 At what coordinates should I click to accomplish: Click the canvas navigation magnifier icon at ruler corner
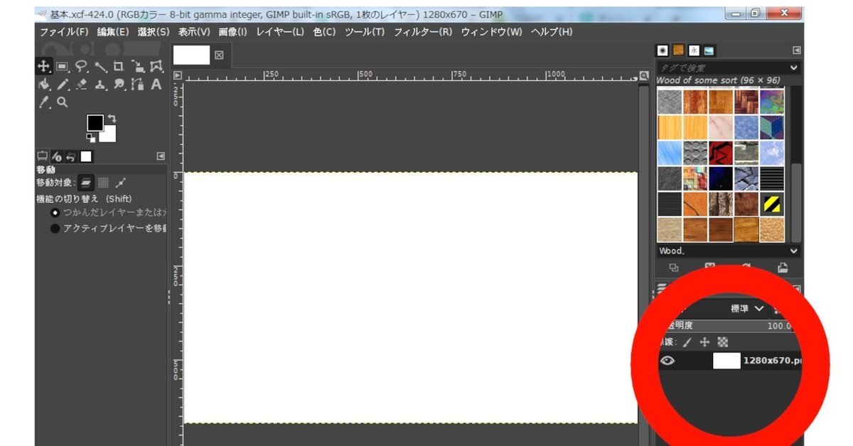click(x=644, y=76)
